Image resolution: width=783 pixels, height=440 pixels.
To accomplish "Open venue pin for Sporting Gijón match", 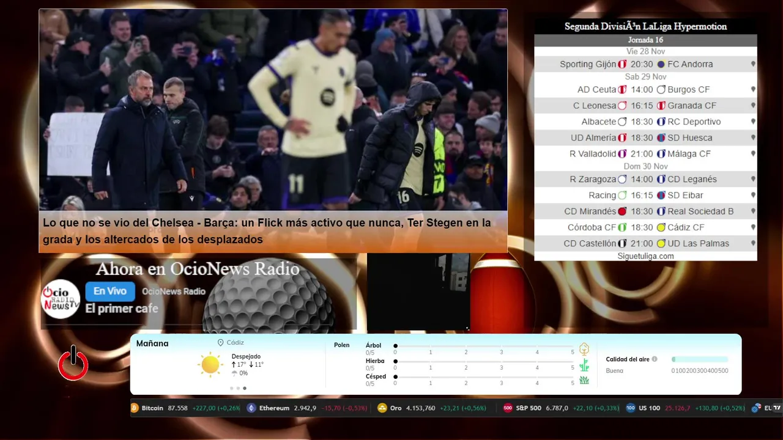I will click(753, 64).
